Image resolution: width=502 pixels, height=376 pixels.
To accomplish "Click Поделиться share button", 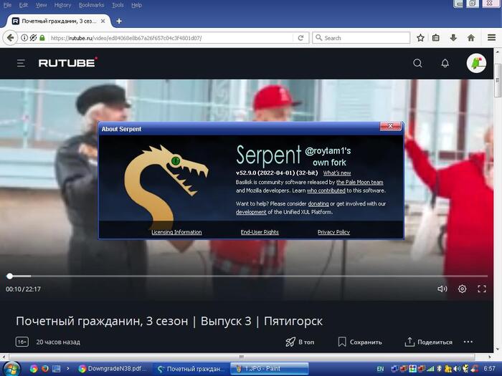I will [428, 342].
